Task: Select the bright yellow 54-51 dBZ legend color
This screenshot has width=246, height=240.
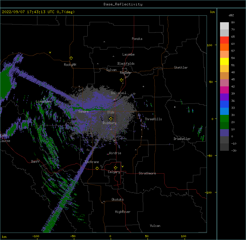Action: click(224, 61)
